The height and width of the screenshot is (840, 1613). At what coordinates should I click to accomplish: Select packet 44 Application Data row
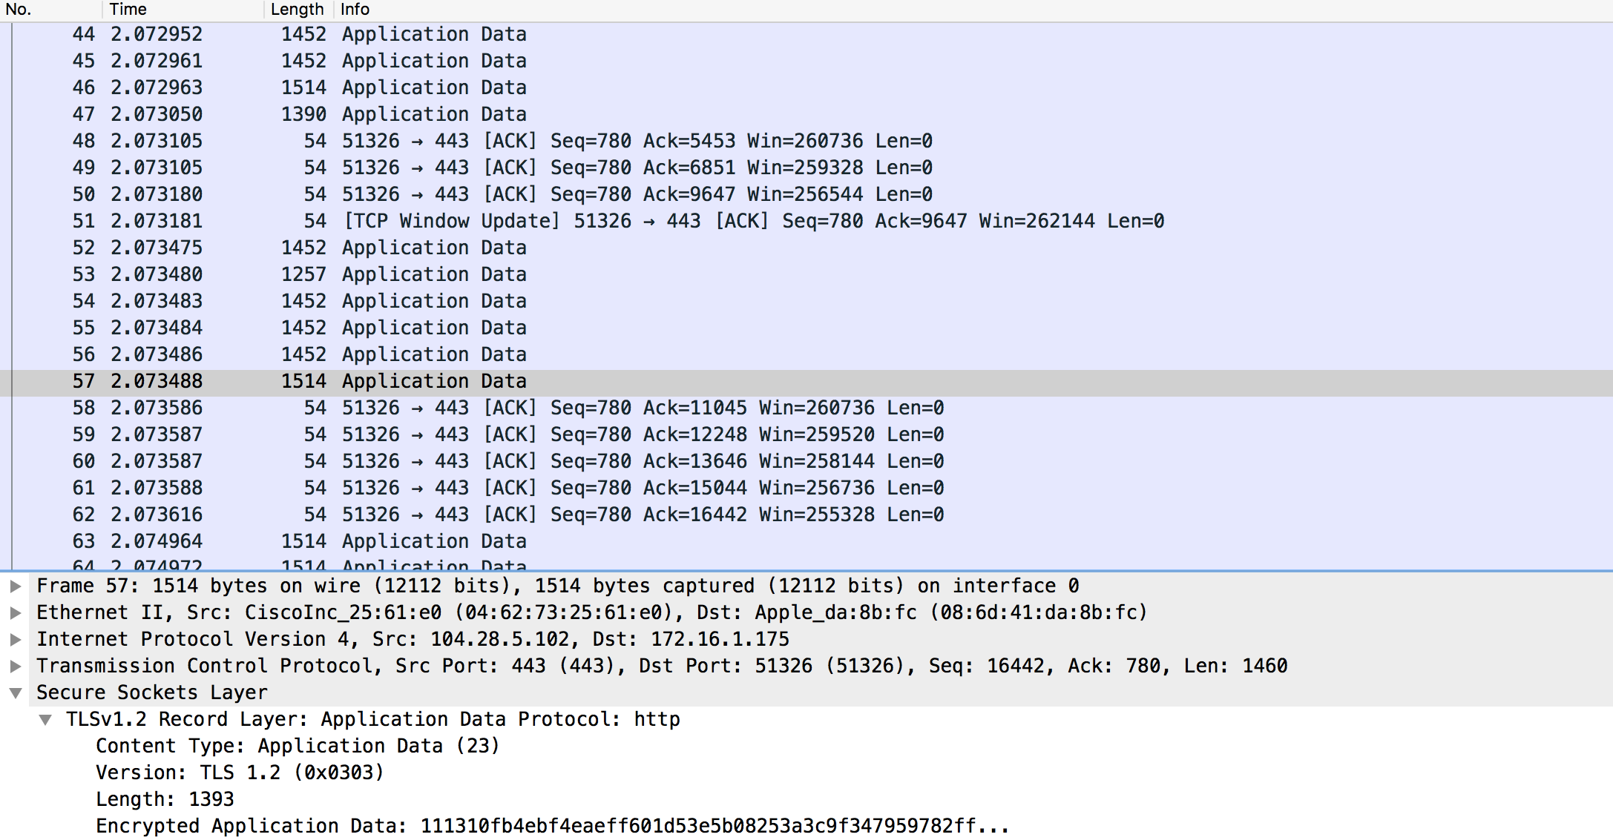click(434, 35)
